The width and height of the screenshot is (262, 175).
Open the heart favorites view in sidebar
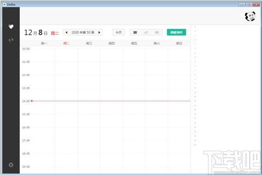pyautogui.click(x=11, y=27)
